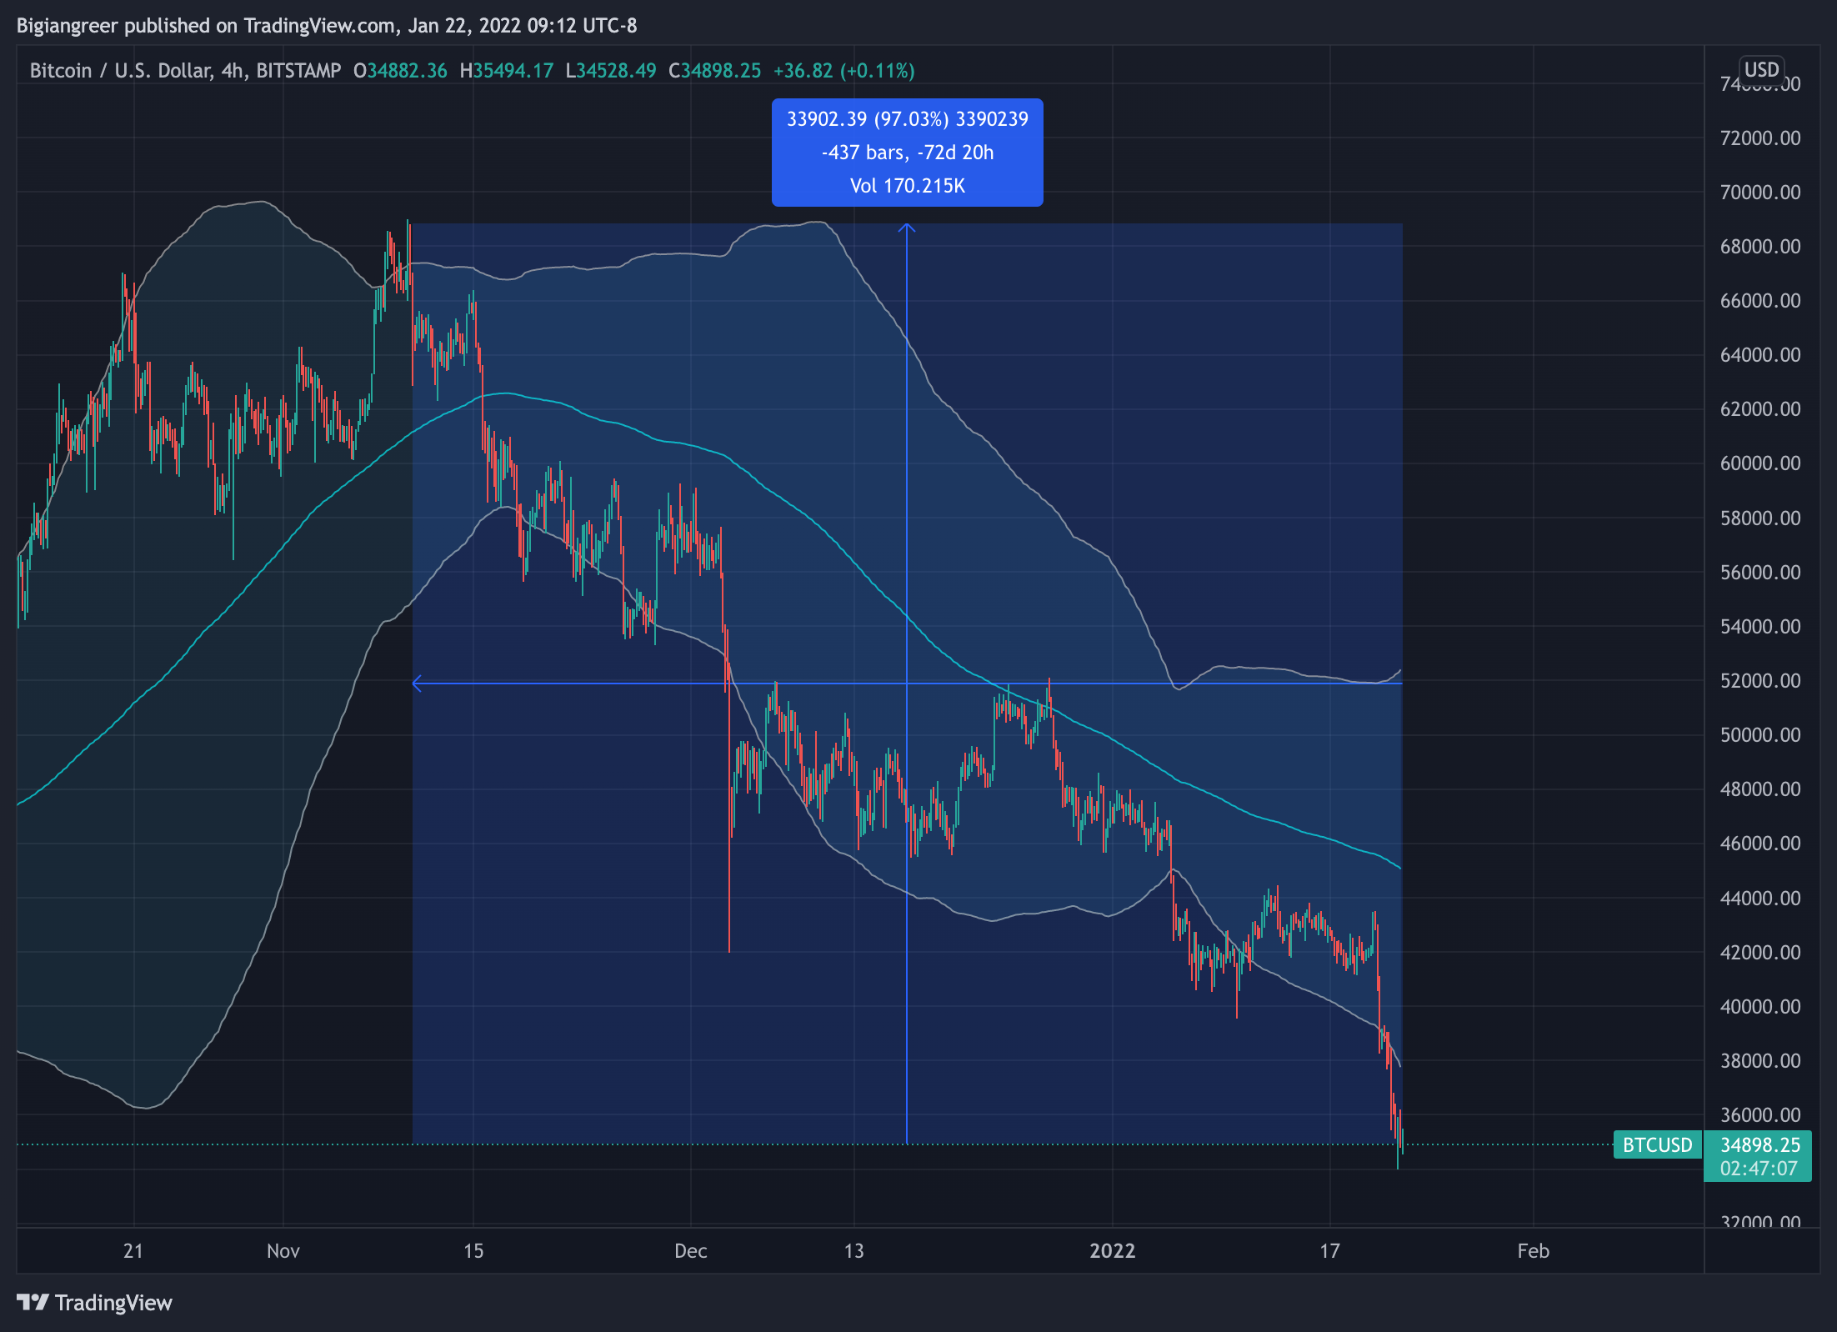Screen dimensions: 1837x1332
Task: Click the 52000.00 price axis label
Action: tap(1759, 681)
